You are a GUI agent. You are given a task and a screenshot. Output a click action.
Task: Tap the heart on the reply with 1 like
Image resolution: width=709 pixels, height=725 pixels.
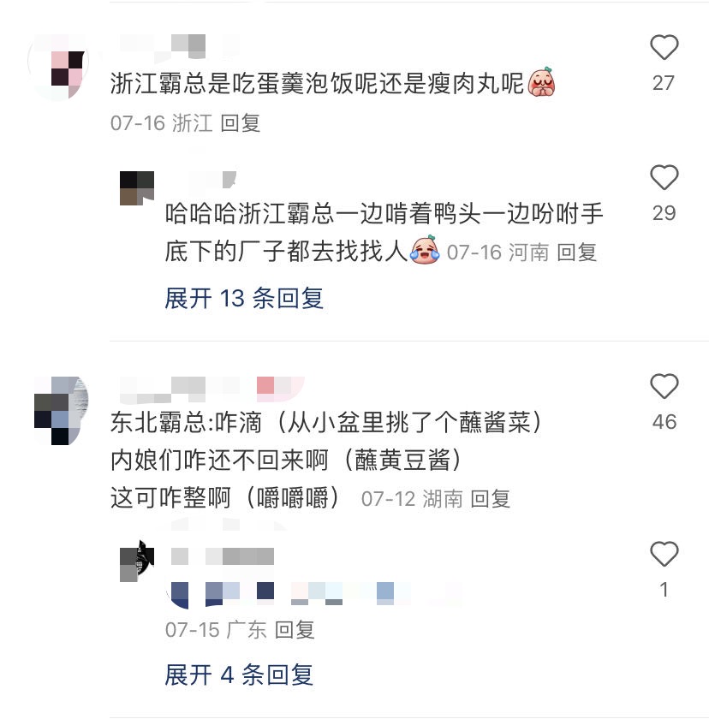pyautogui.click(x=664, y=554)
